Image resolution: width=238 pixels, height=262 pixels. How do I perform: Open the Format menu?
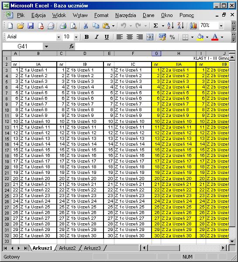point(101,15)
